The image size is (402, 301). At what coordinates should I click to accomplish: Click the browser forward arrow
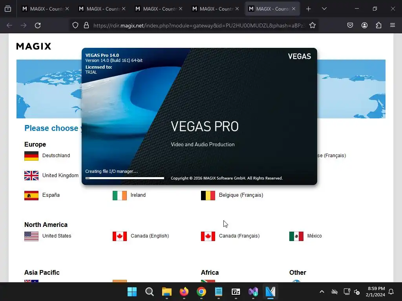[24, 25]
